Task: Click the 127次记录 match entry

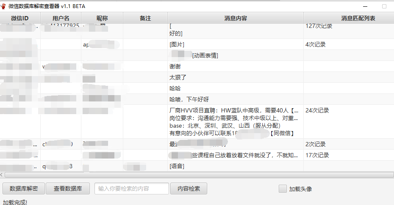Action: tap(319, 26)
